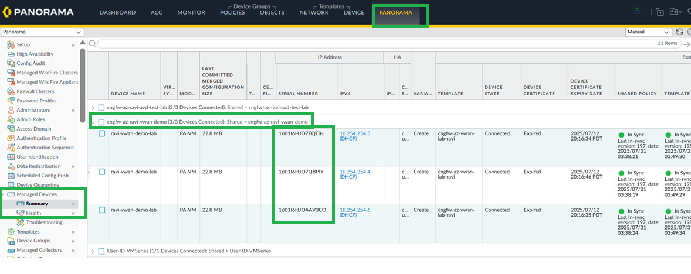Image resolution: width=691 pixels, height=274 pixels.
Task: Click the Health icon under Managed Devices
Action: click(x=21, y=213)
